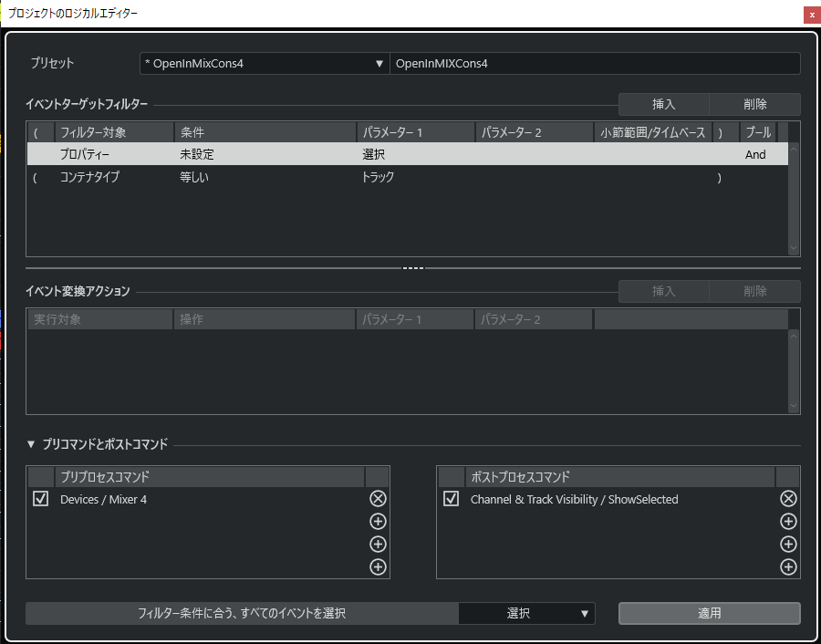This screenshot has height=644, width=821.
Task: Uncheck the Devices / Mixer 4 checkbox
Action: pos(40,499)
